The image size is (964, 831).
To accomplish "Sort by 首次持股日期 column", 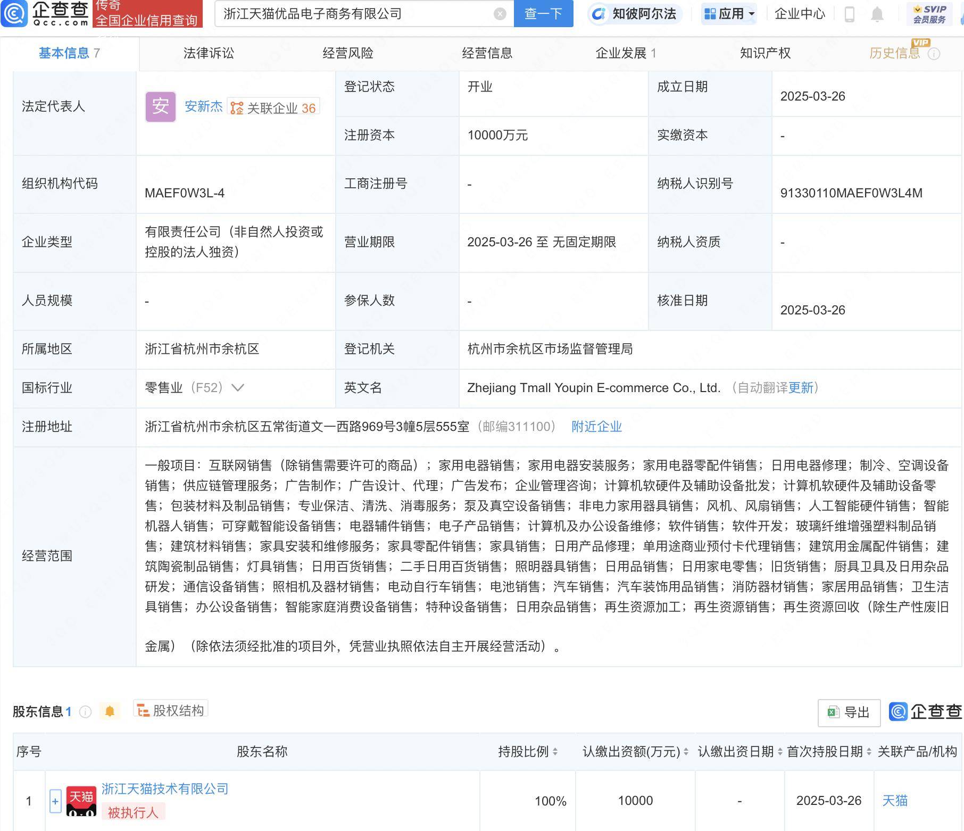I will click(x=869, y=752).
